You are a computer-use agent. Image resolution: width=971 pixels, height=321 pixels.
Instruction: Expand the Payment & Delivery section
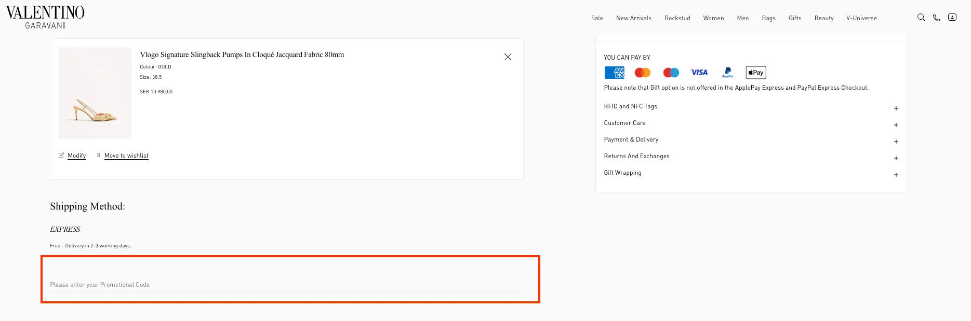tap(896, 142)
